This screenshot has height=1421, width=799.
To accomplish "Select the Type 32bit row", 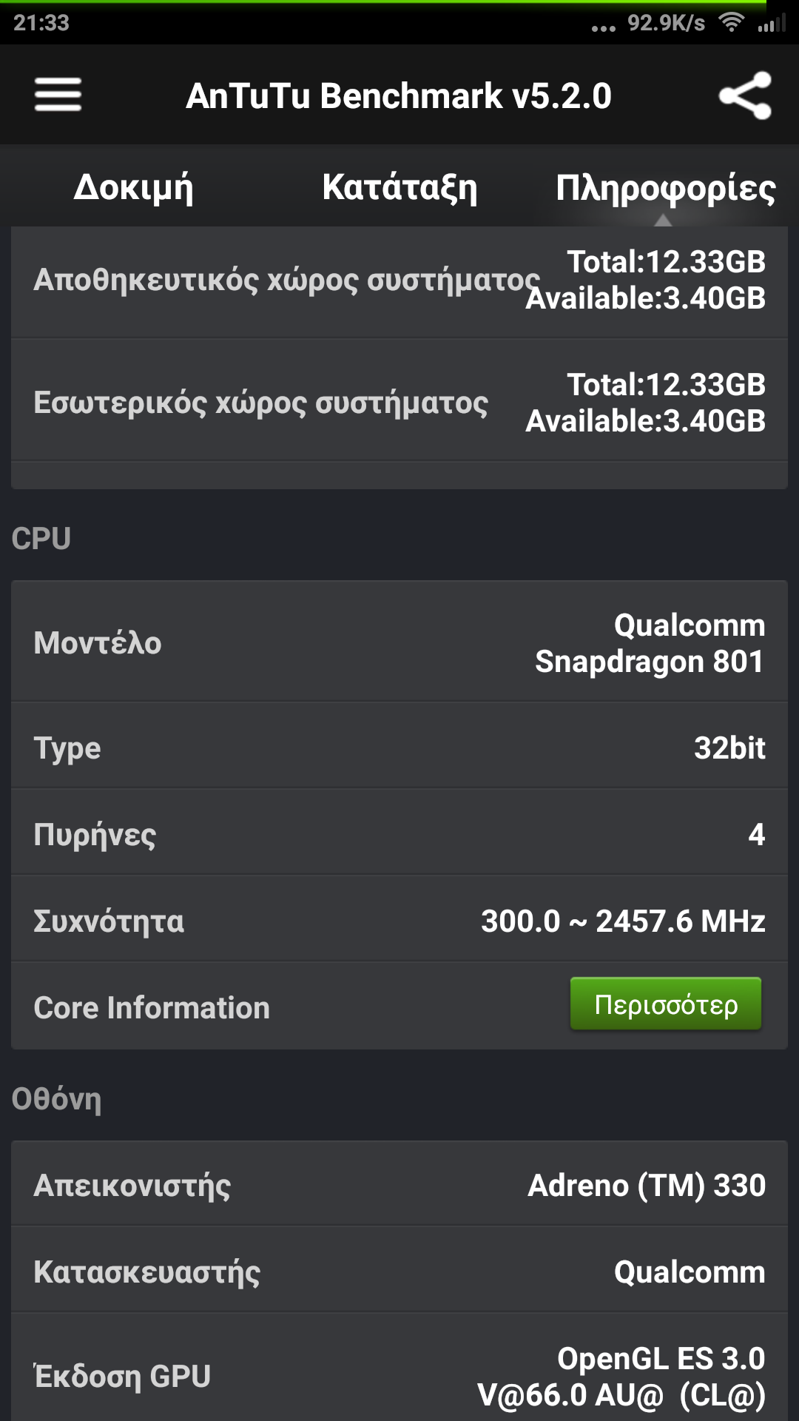I will [x=399, y=748].
